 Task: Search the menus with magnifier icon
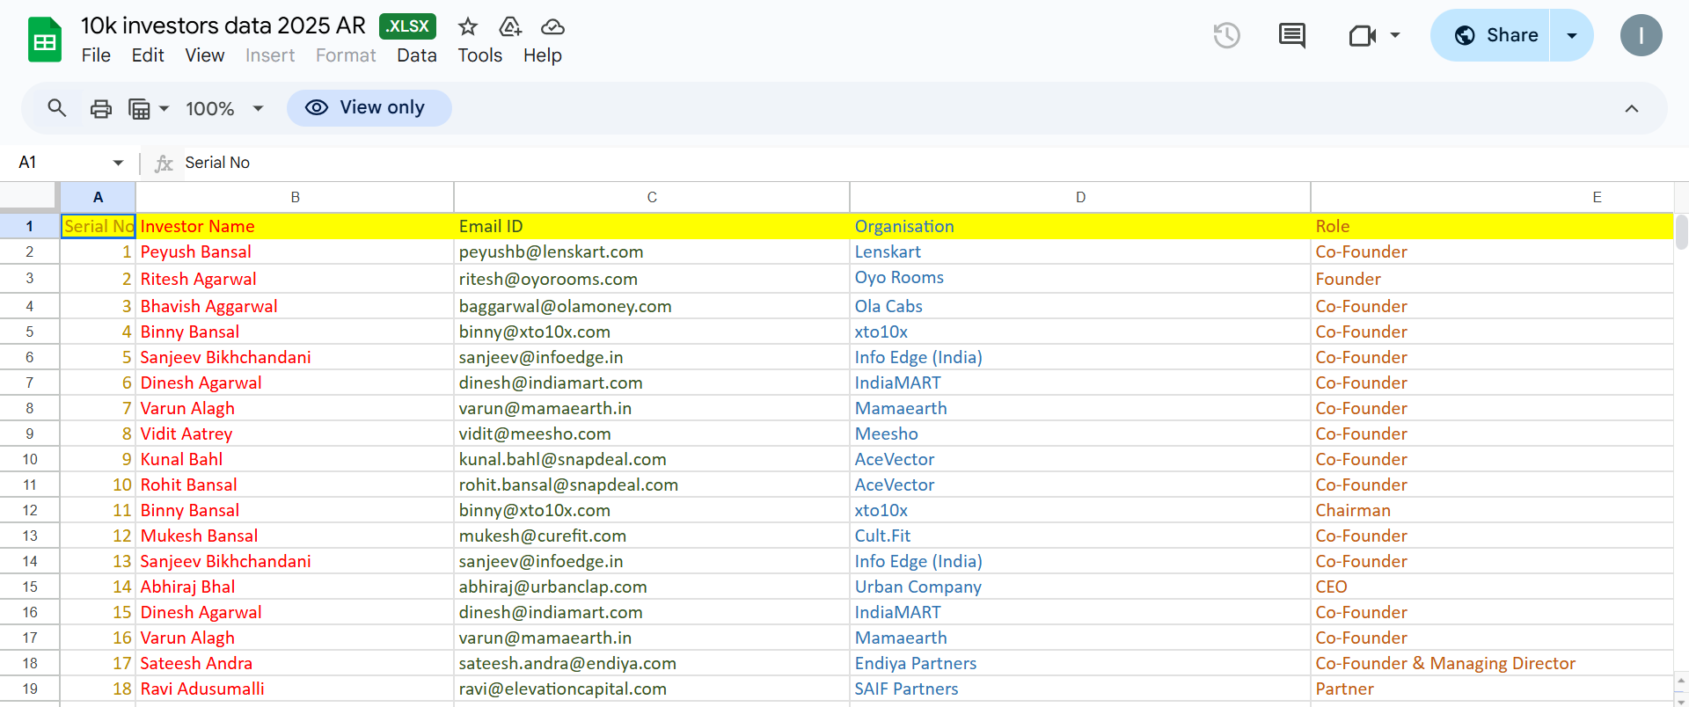tap(57, 108)
